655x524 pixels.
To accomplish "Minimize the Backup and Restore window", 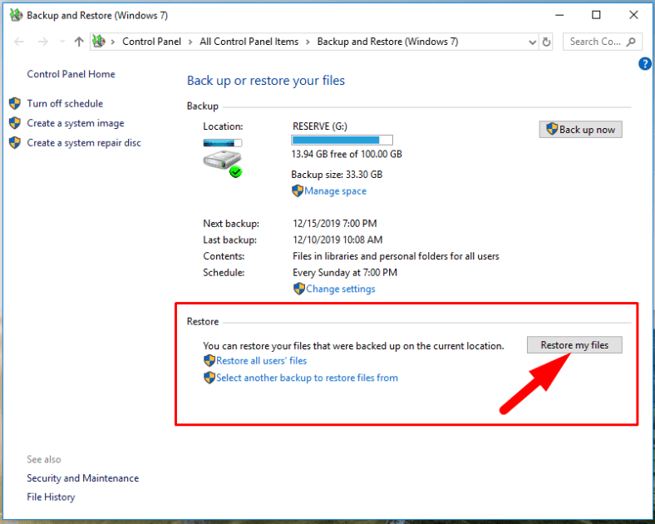I will point(559,16).
